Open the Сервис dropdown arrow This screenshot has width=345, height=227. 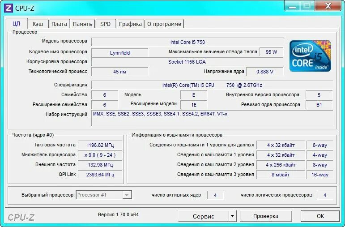(x=232, y=216)
